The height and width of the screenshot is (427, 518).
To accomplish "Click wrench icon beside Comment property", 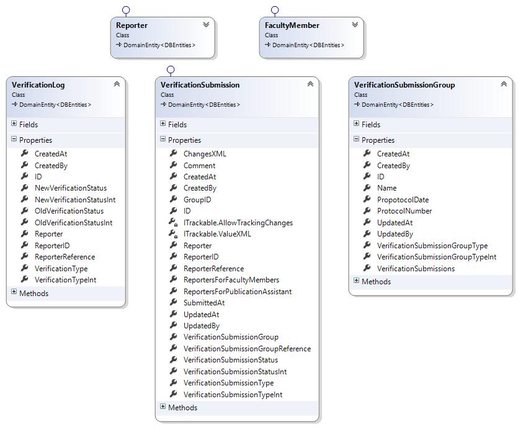I will pos(174,165).
